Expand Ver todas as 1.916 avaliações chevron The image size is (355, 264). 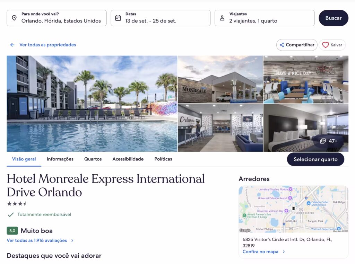pos(72,240)
